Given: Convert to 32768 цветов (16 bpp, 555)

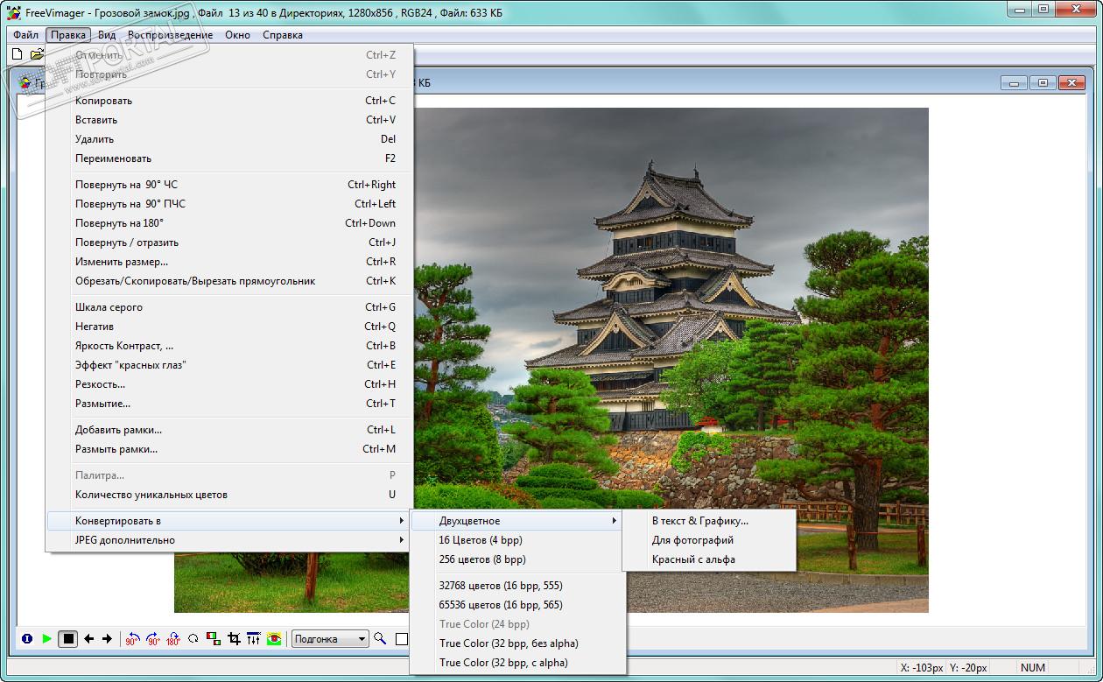Looking at the screenshot, I should point(516,586).
